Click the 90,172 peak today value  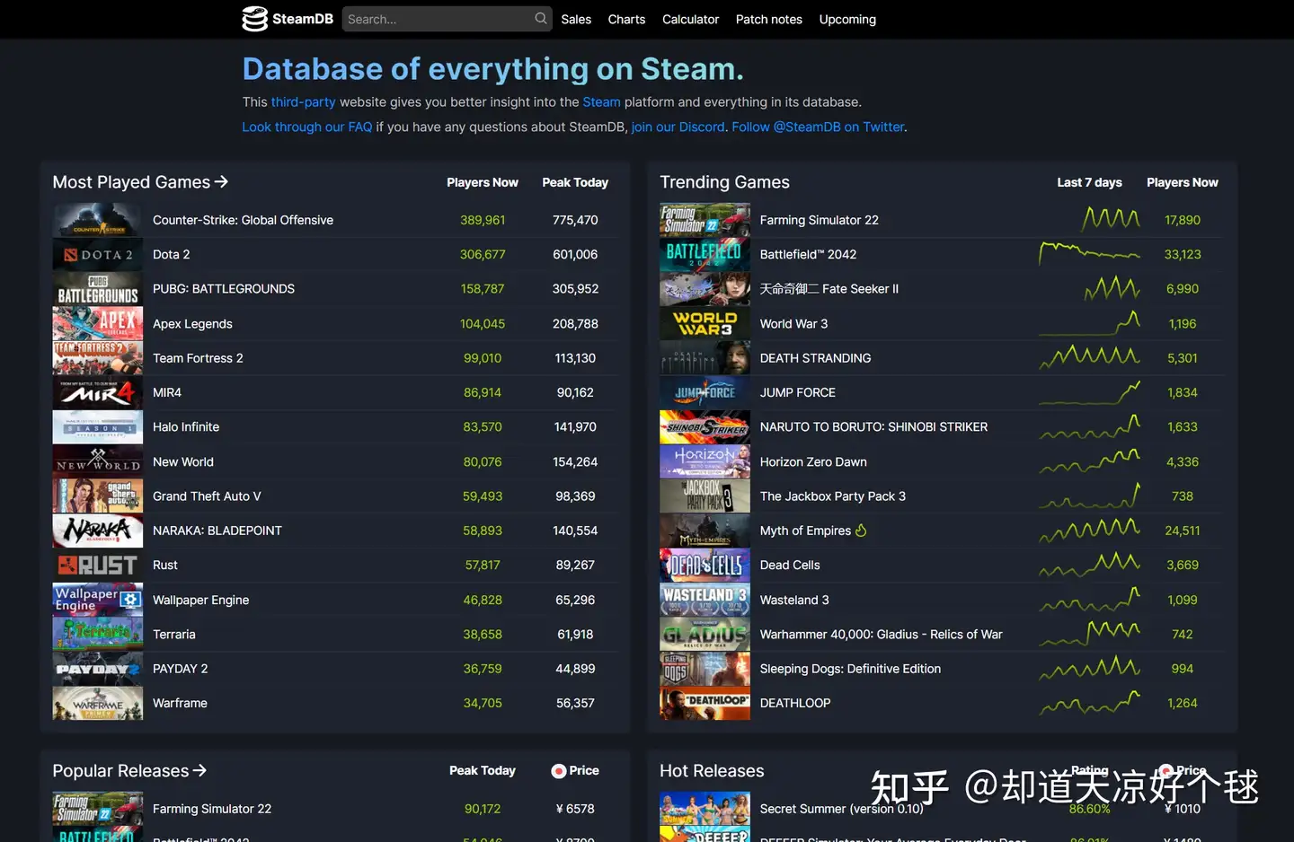pos(483,809)
